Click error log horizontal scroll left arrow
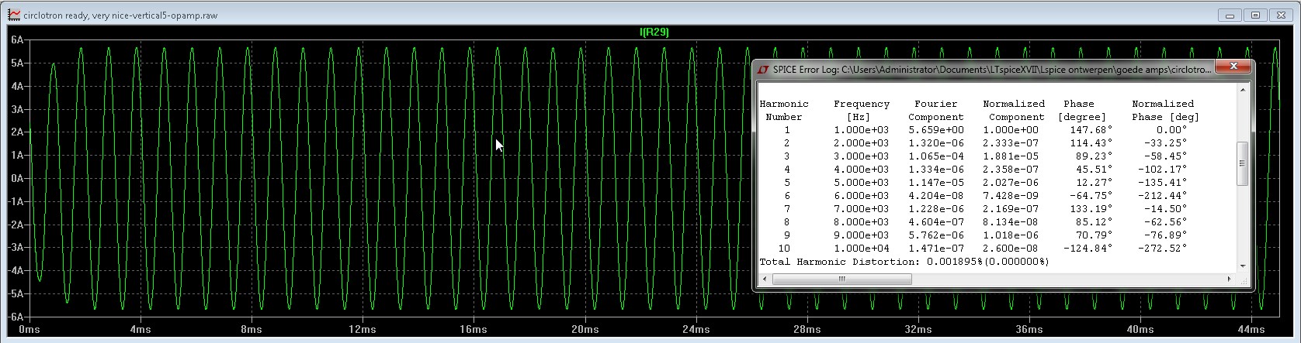The height and width of the screenshot is (343, 1301). coord(764,279)
